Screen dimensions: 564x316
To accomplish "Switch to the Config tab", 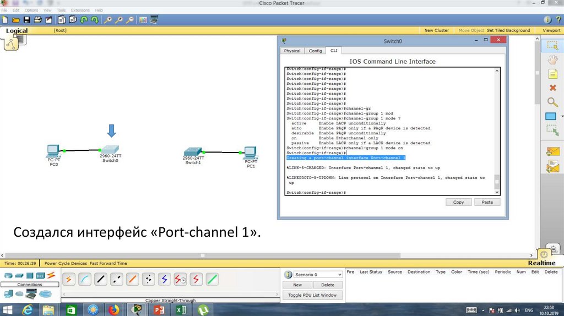I will pos(315,51).
